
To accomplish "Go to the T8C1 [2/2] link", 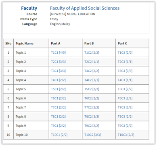I will coord(58,117).
